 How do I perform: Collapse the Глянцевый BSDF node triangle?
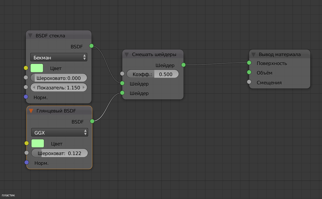pyautogui.click(x=31, y=111)
